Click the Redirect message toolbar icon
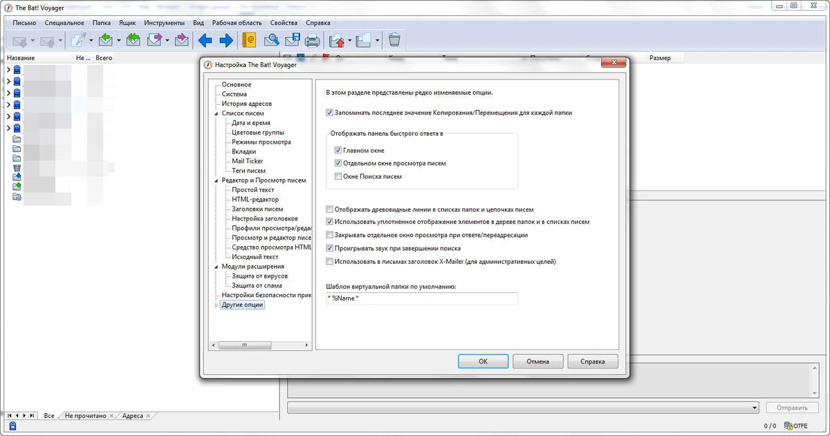Screen dimensions: 830x436 181,40
